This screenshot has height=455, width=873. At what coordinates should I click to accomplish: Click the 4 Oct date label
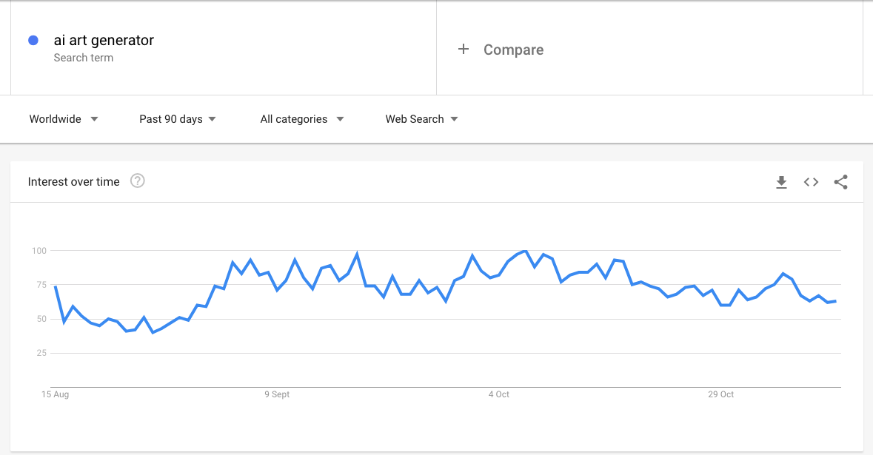coord(498,394)
